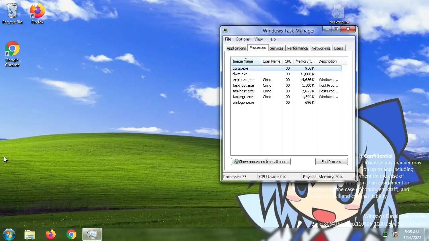The width and height of the screenshot is (429, 241).
Task: Maximize the Windows Task Manager window
Action: tap(336, 29)
